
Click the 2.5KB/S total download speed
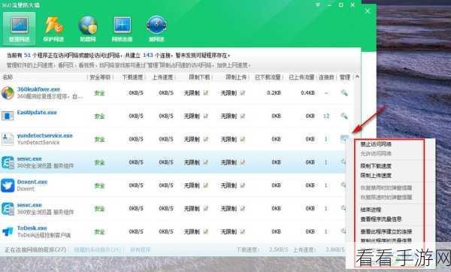click(x=278, y=249)
